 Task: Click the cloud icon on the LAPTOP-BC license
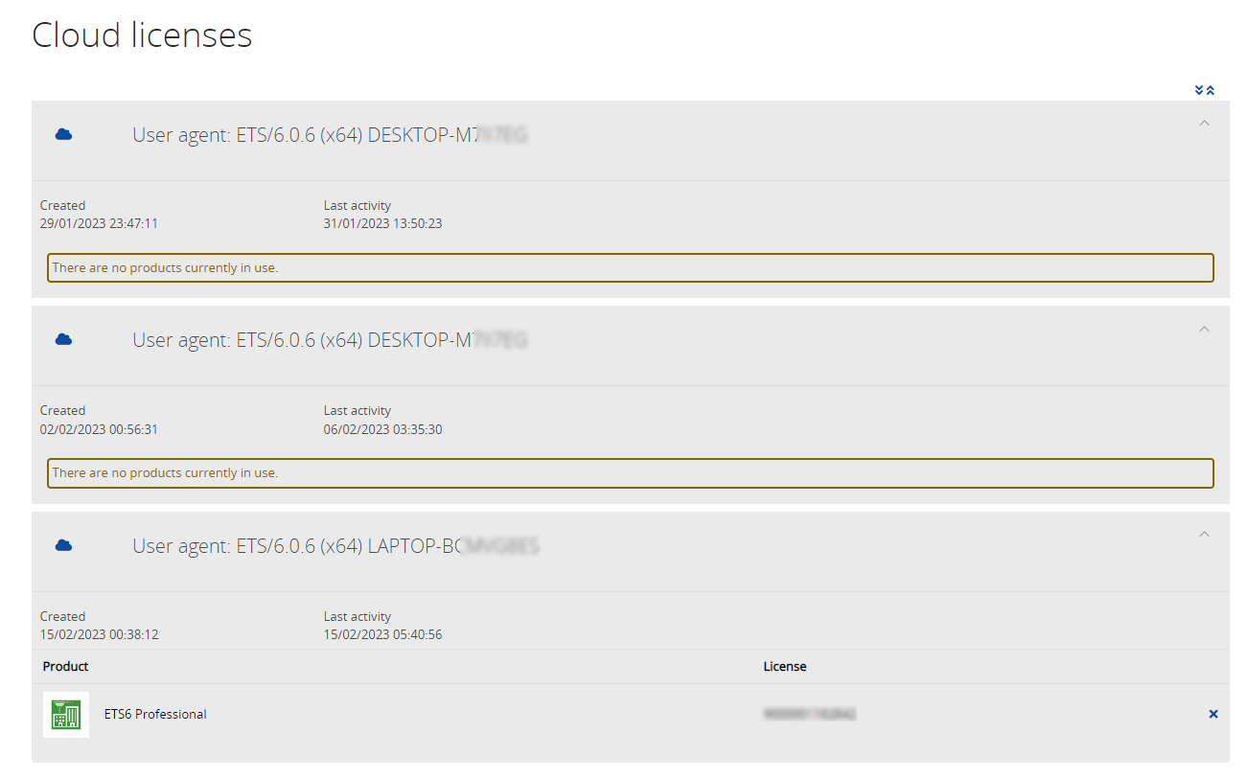click(x=63, y=545)
